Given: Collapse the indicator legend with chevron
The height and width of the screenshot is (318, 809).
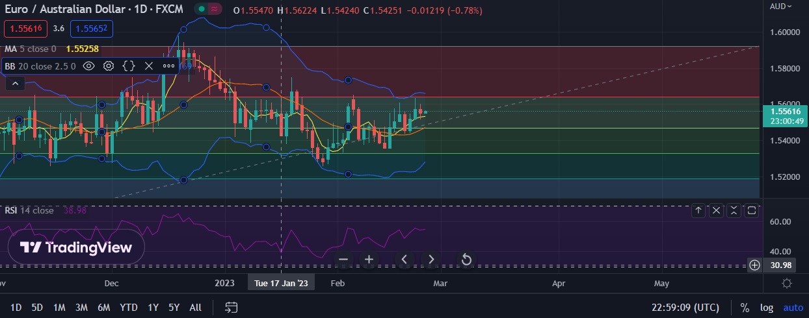Looking at the screenshot, I should (16, 83).
